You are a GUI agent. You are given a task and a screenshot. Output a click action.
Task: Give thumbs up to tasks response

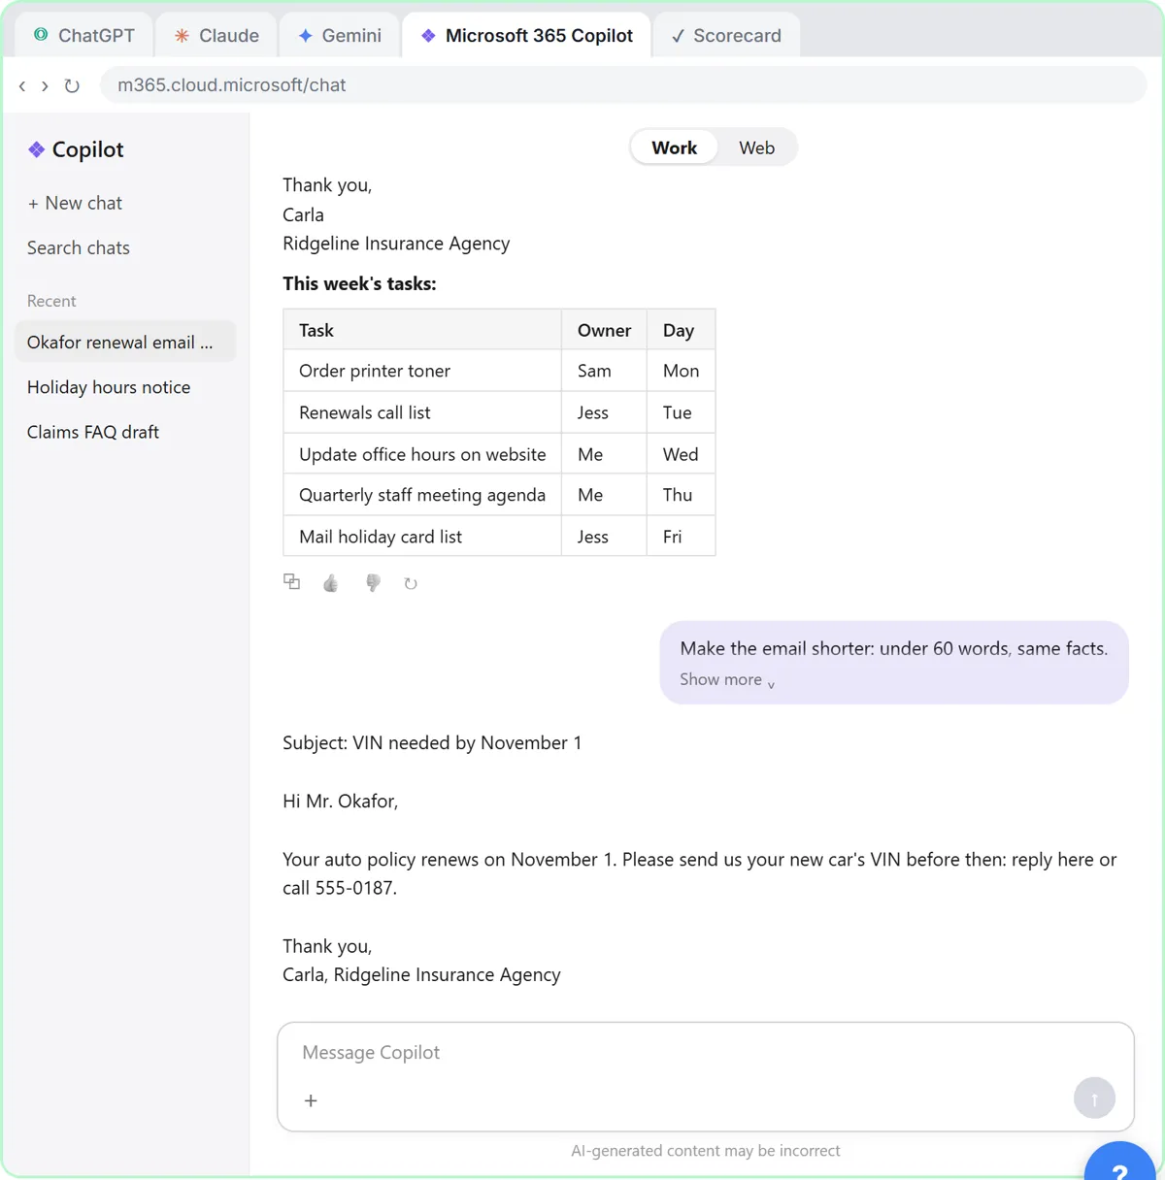tap(331, 582)
